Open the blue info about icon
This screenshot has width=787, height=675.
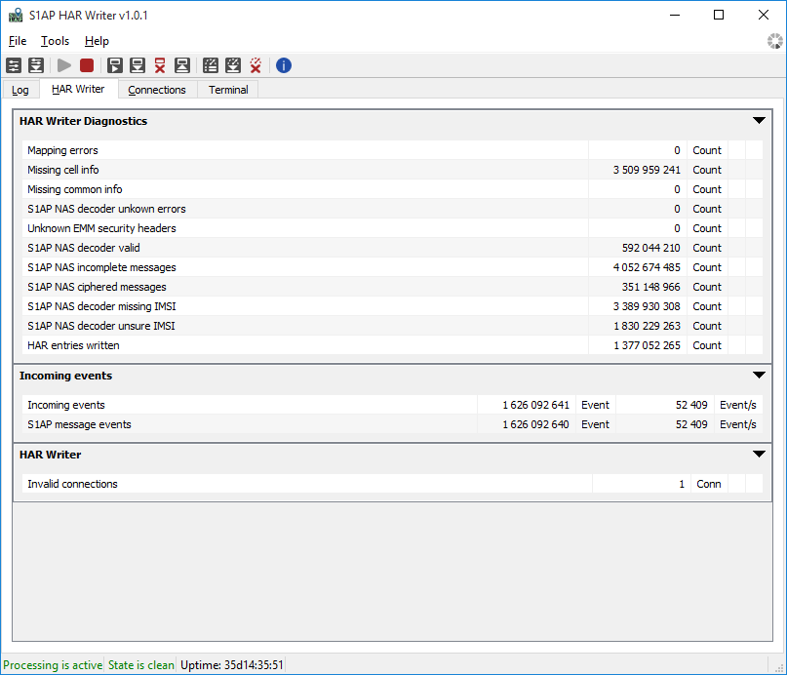(x=284, y=65)
